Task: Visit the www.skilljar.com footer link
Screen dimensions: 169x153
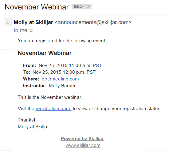Action: (83, 145)
